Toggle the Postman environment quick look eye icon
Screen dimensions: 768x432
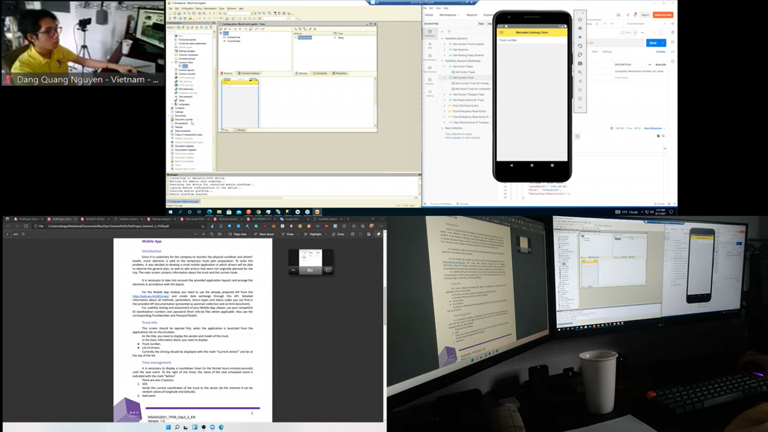pos(673,23)
